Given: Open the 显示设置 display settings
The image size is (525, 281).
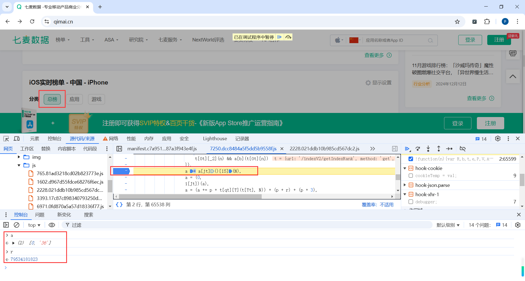Looking at the screenshot, I should tap(378, 83).
